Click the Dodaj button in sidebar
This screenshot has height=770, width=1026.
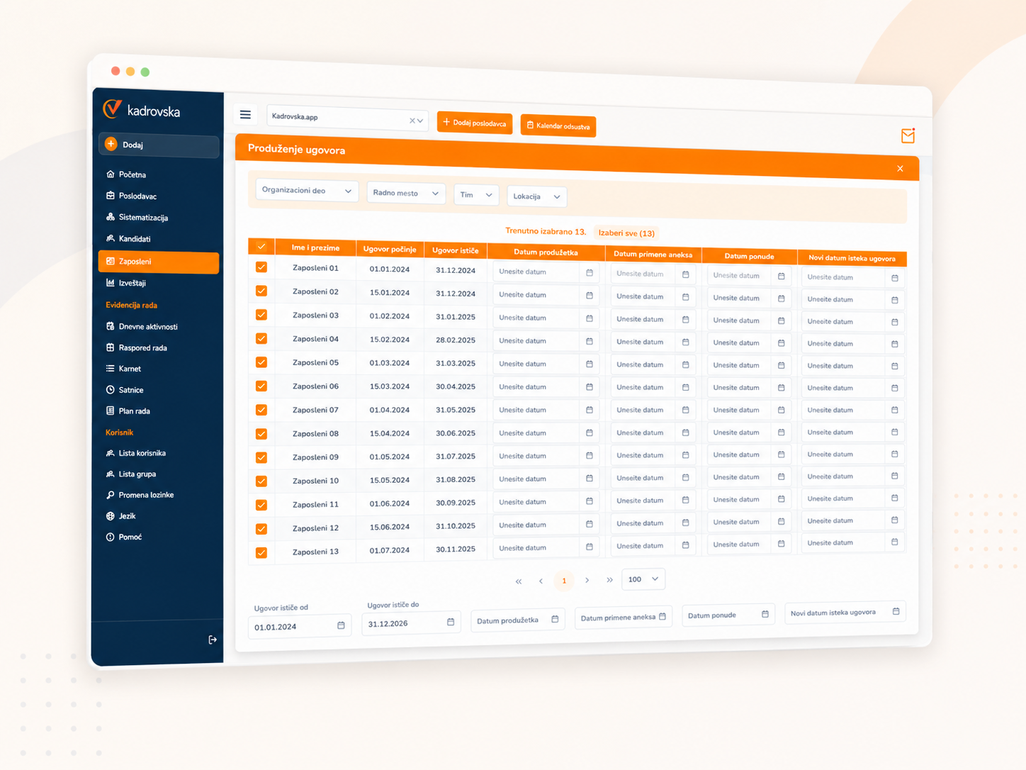coord(159,145)
